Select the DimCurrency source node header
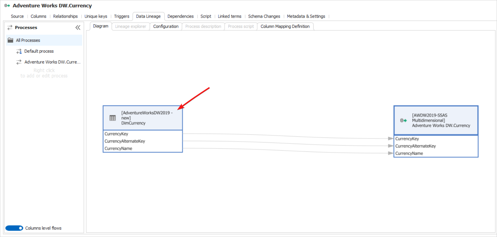Image resolution: width=497 pixels, height=237 pixels. pos(143,118)
